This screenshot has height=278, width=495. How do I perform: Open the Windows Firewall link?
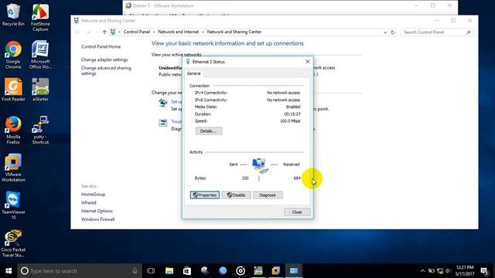pos(97,219)
